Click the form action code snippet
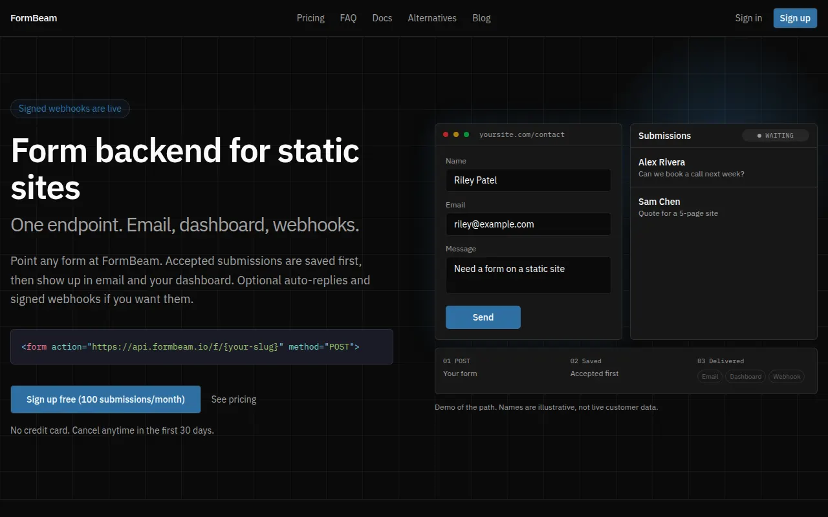Screen dimensions: 828x517 (x=202, y=347)
